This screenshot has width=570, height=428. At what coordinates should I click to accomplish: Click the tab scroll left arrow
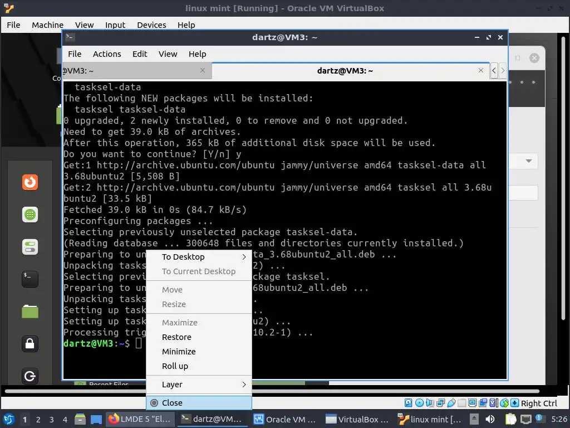point(494,71)
